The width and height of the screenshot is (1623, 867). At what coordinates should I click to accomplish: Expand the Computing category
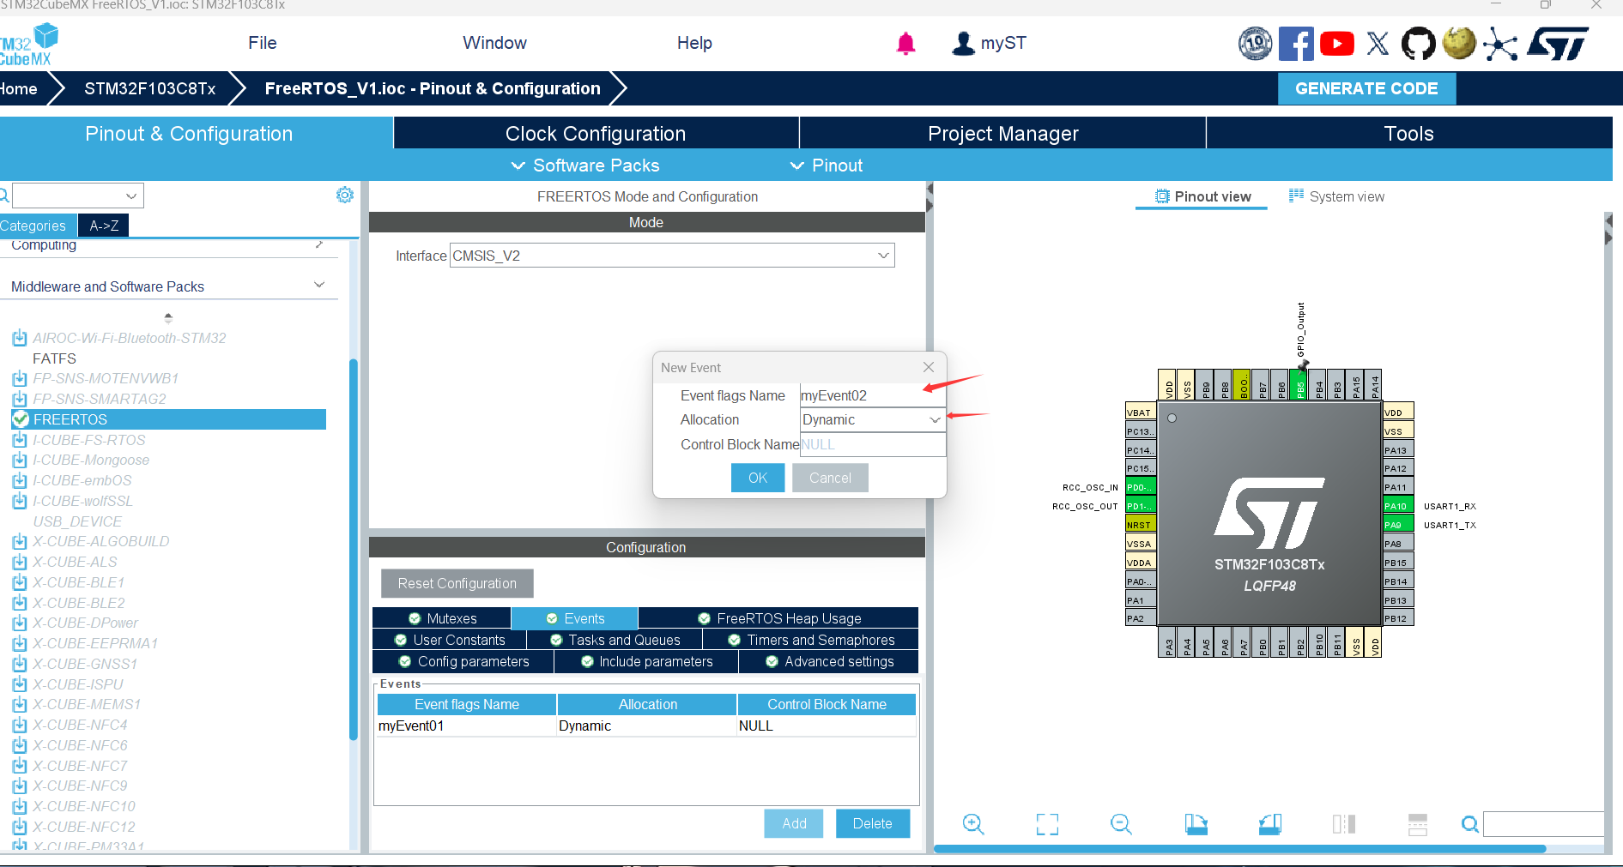pos(319,244)
